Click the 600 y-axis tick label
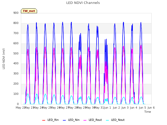 coord(16,43)
